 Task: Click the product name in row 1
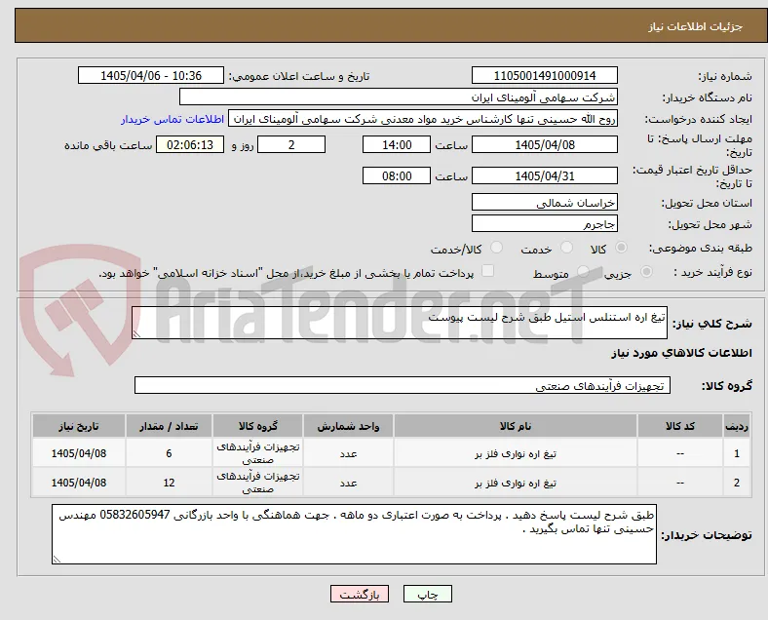coord(516,453)
